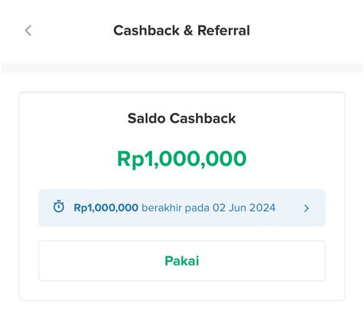Tap the word Cashback in card heading
The width and height of the screenshot is (364, 320).
(203, 118)
